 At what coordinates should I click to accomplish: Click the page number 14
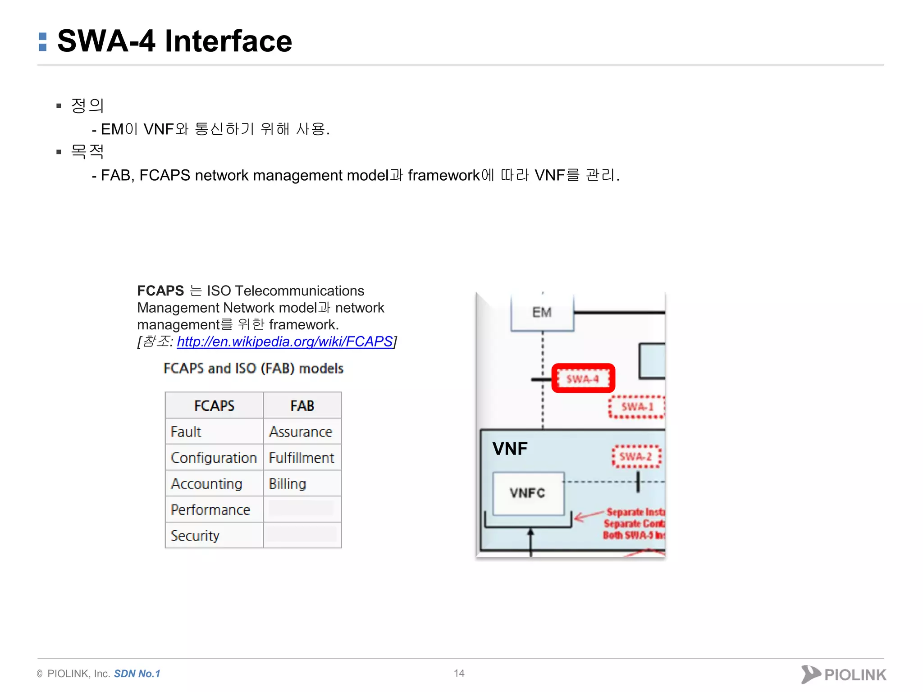click(x=459, y=673)
